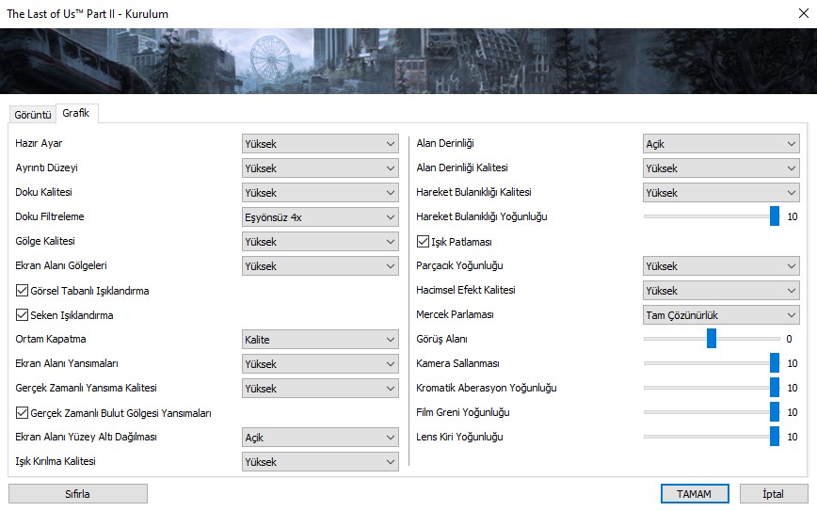
Task: Open the Parçacık Yoğunluğu dropdown
Action: point(721,266)
